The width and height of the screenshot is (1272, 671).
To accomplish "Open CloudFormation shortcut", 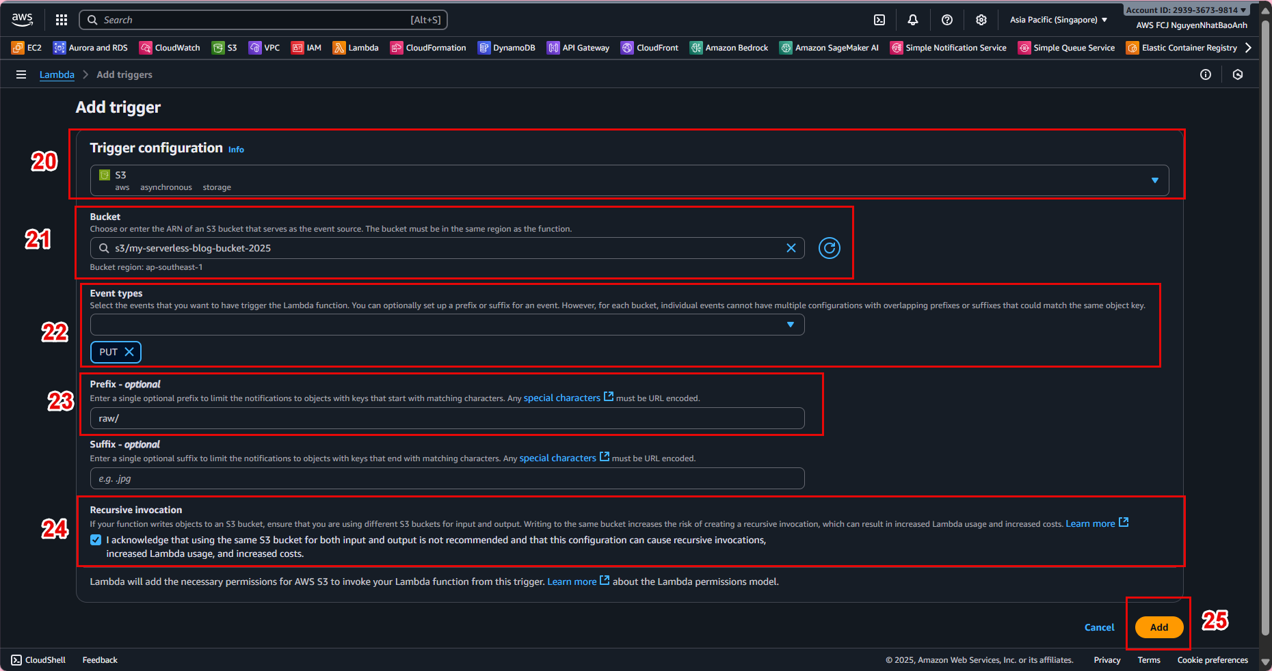I will (428, 48).
